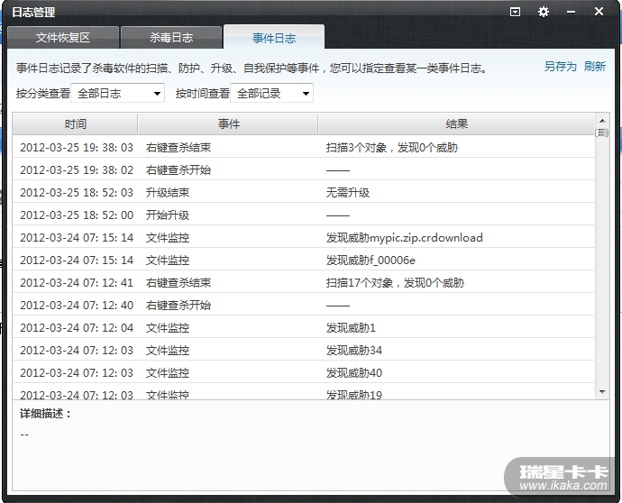Image resolution: width=622 pixels, height=503 pixels.
Task: Select the 升级结束 log row
Action: [x=304, y=193]
